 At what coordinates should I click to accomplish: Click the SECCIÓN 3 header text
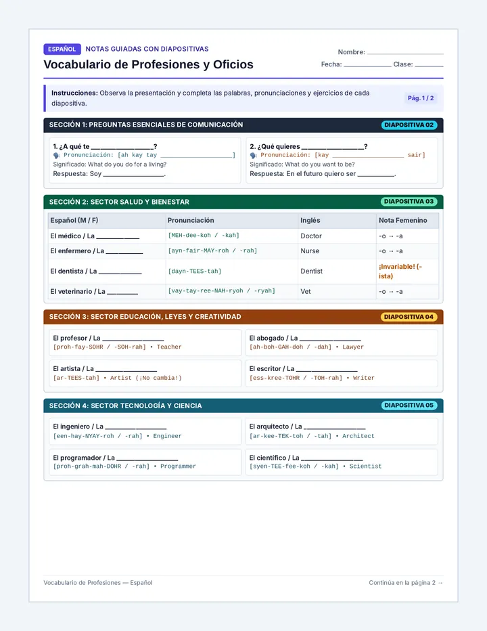point(145,317)
